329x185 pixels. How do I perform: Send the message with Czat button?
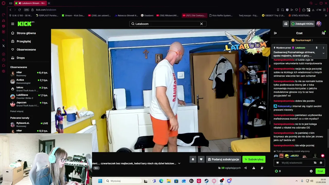(x=320, y=171)
